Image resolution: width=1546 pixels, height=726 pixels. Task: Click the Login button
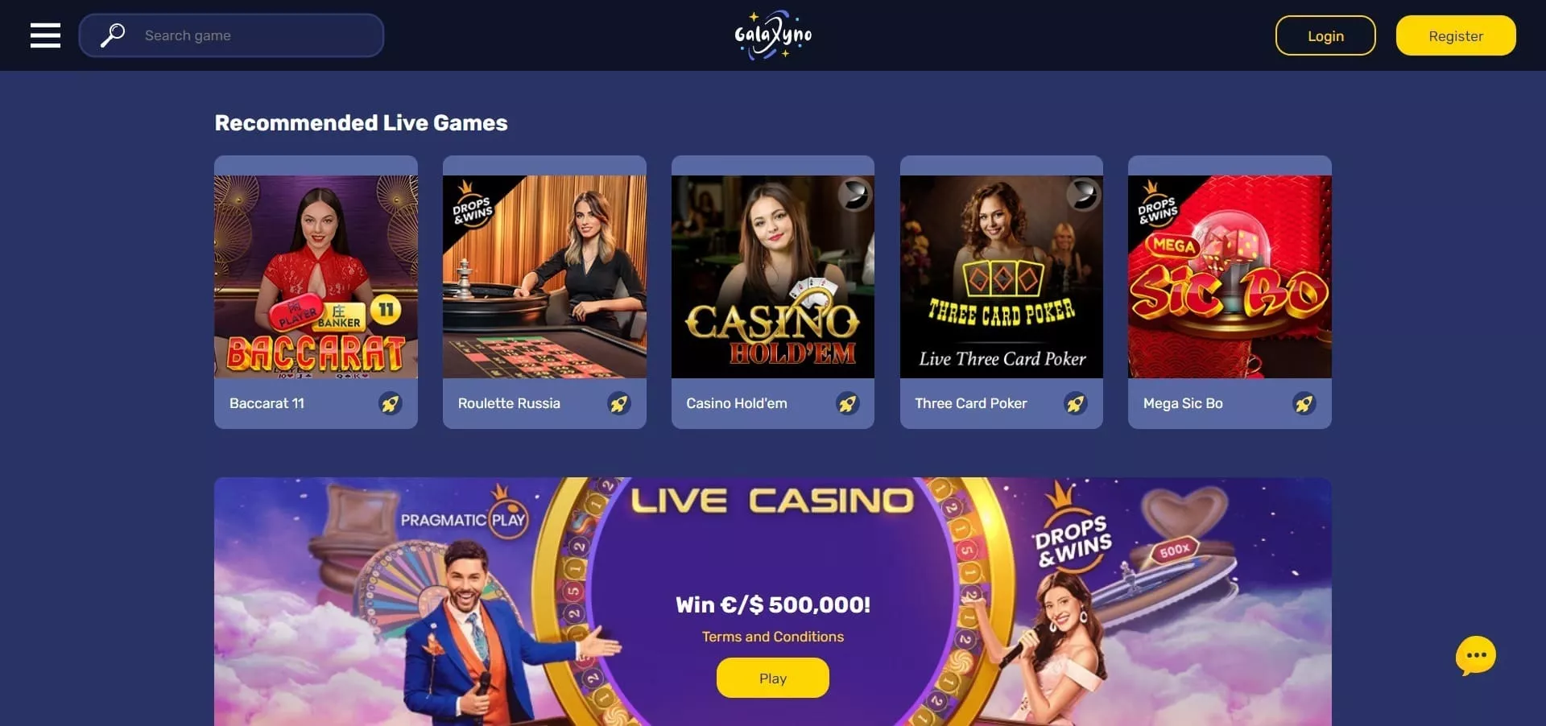pyautogui.click(x=1325, y=35)
